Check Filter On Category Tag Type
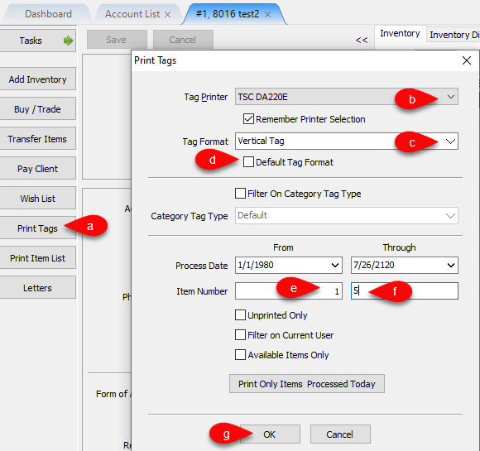 pos(240,194)
